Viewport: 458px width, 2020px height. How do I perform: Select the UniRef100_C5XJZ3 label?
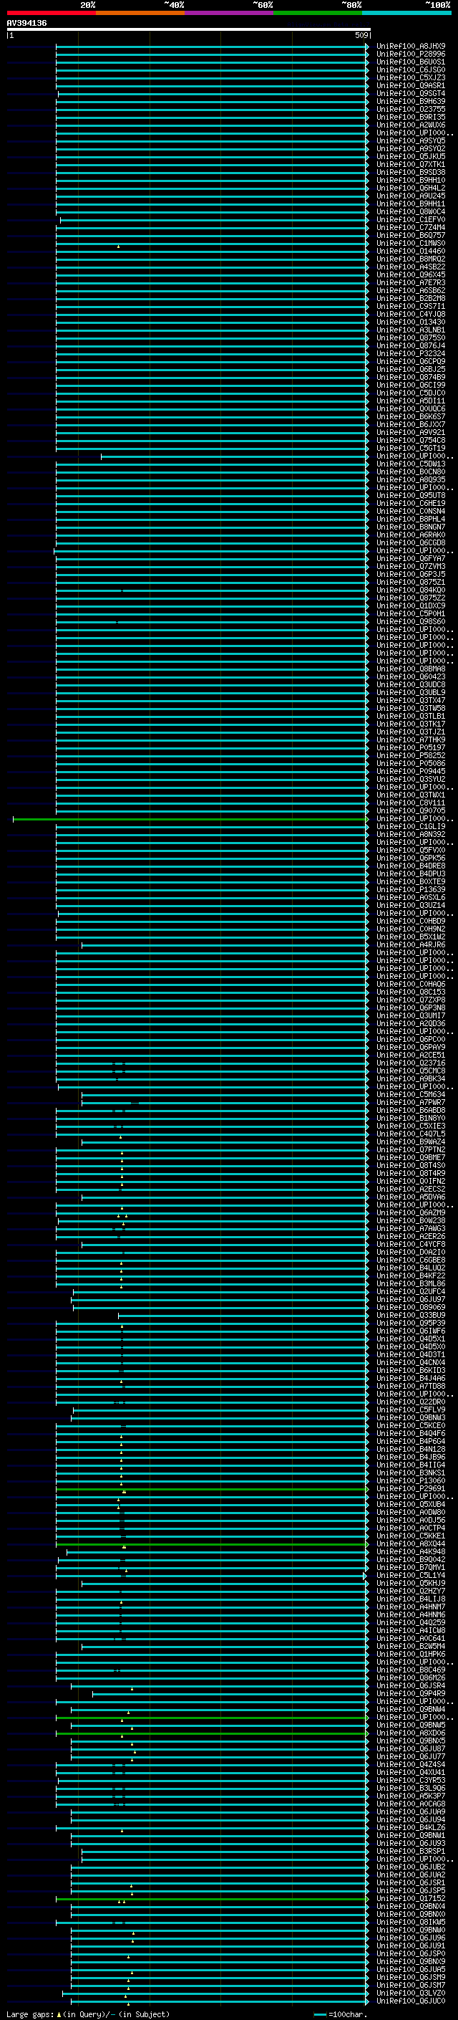pyautogui.click(x=410, y=77)
